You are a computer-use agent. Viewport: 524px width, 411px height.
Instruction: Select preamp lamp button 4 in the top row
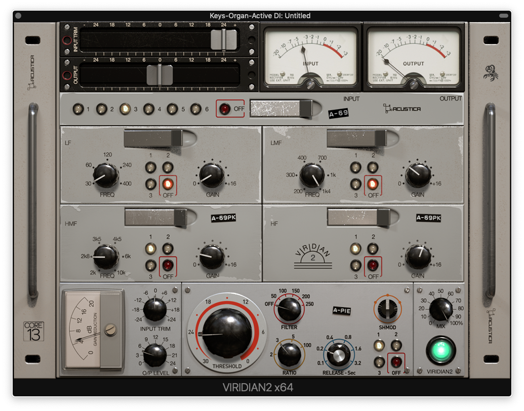(x=149, y=109)
